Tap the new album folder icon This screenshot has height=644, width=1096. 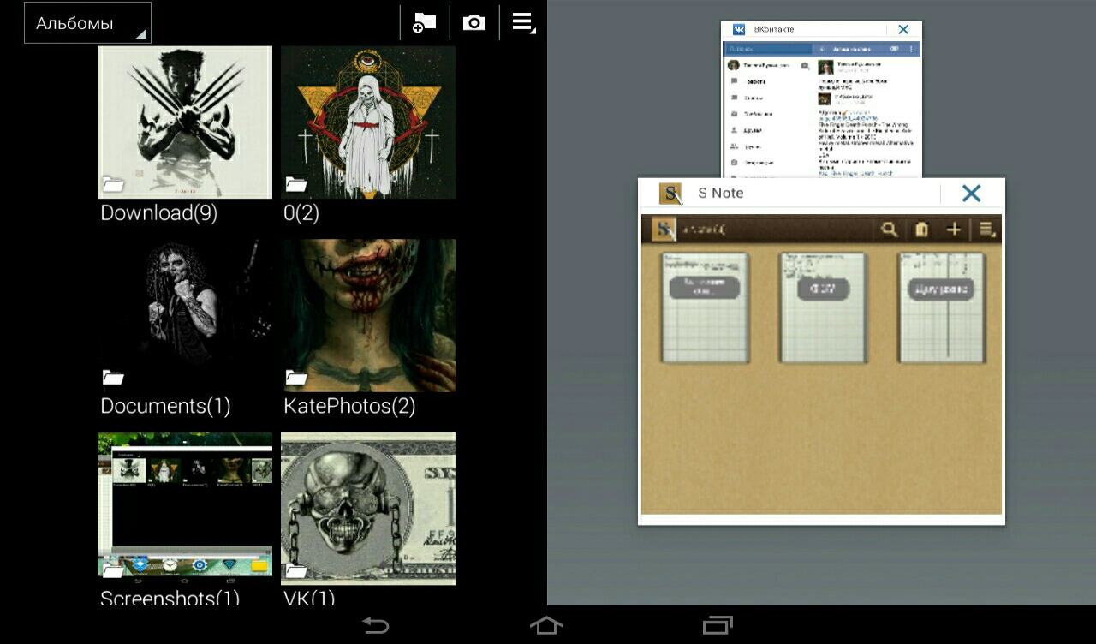[425, 22]
